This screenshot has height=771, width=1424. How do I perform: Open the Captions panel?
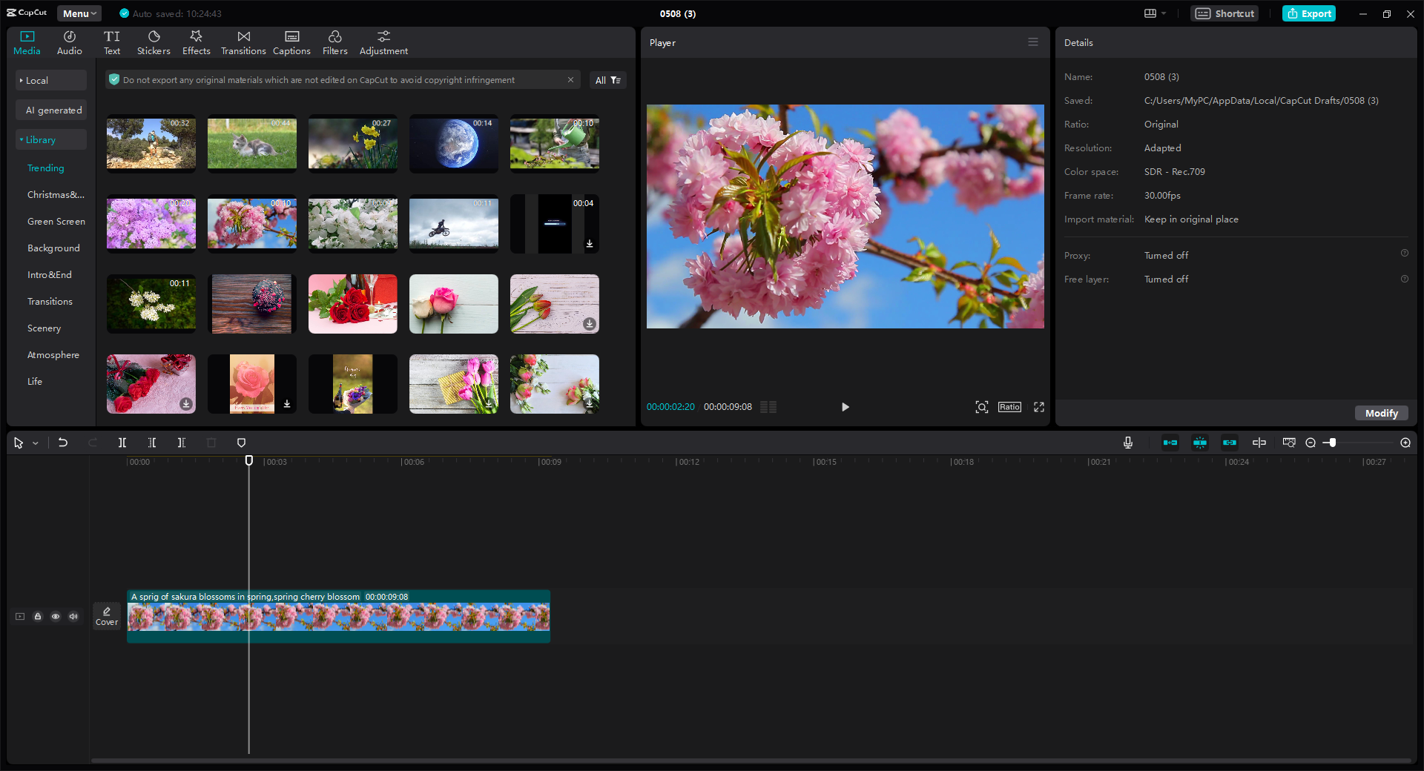291,41
